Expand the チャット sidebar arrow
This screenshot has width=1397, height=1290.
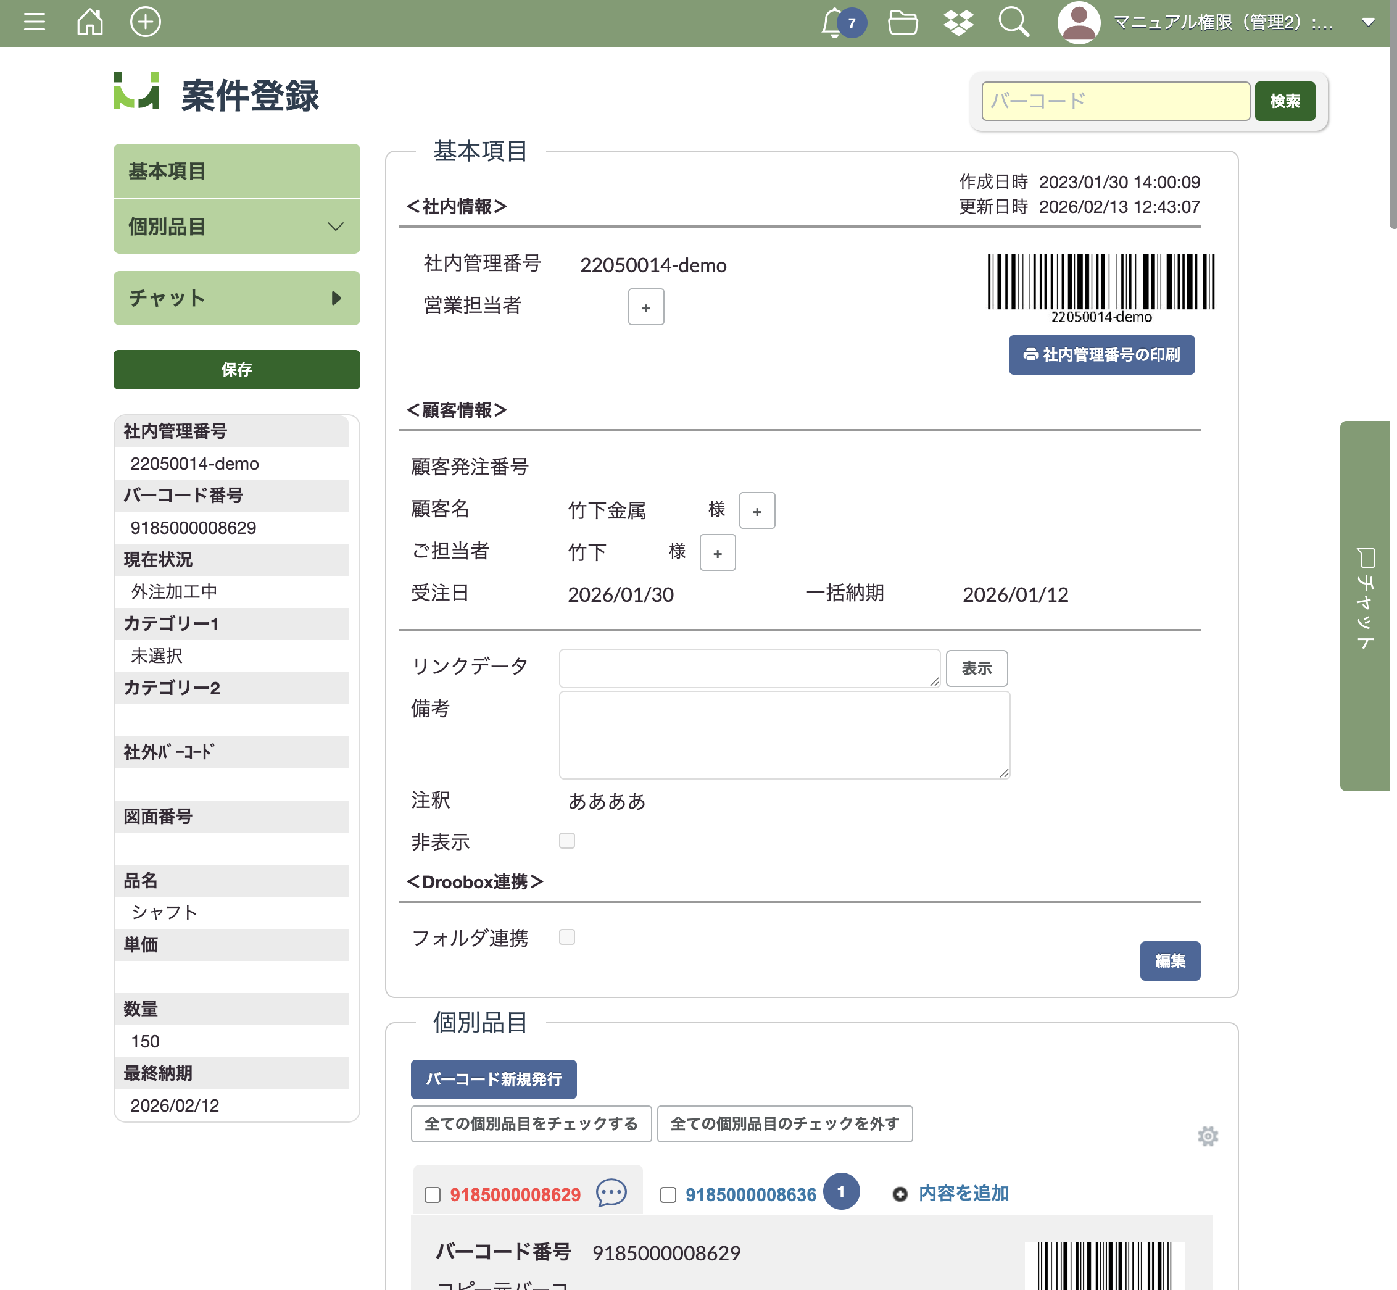[336, 298]
